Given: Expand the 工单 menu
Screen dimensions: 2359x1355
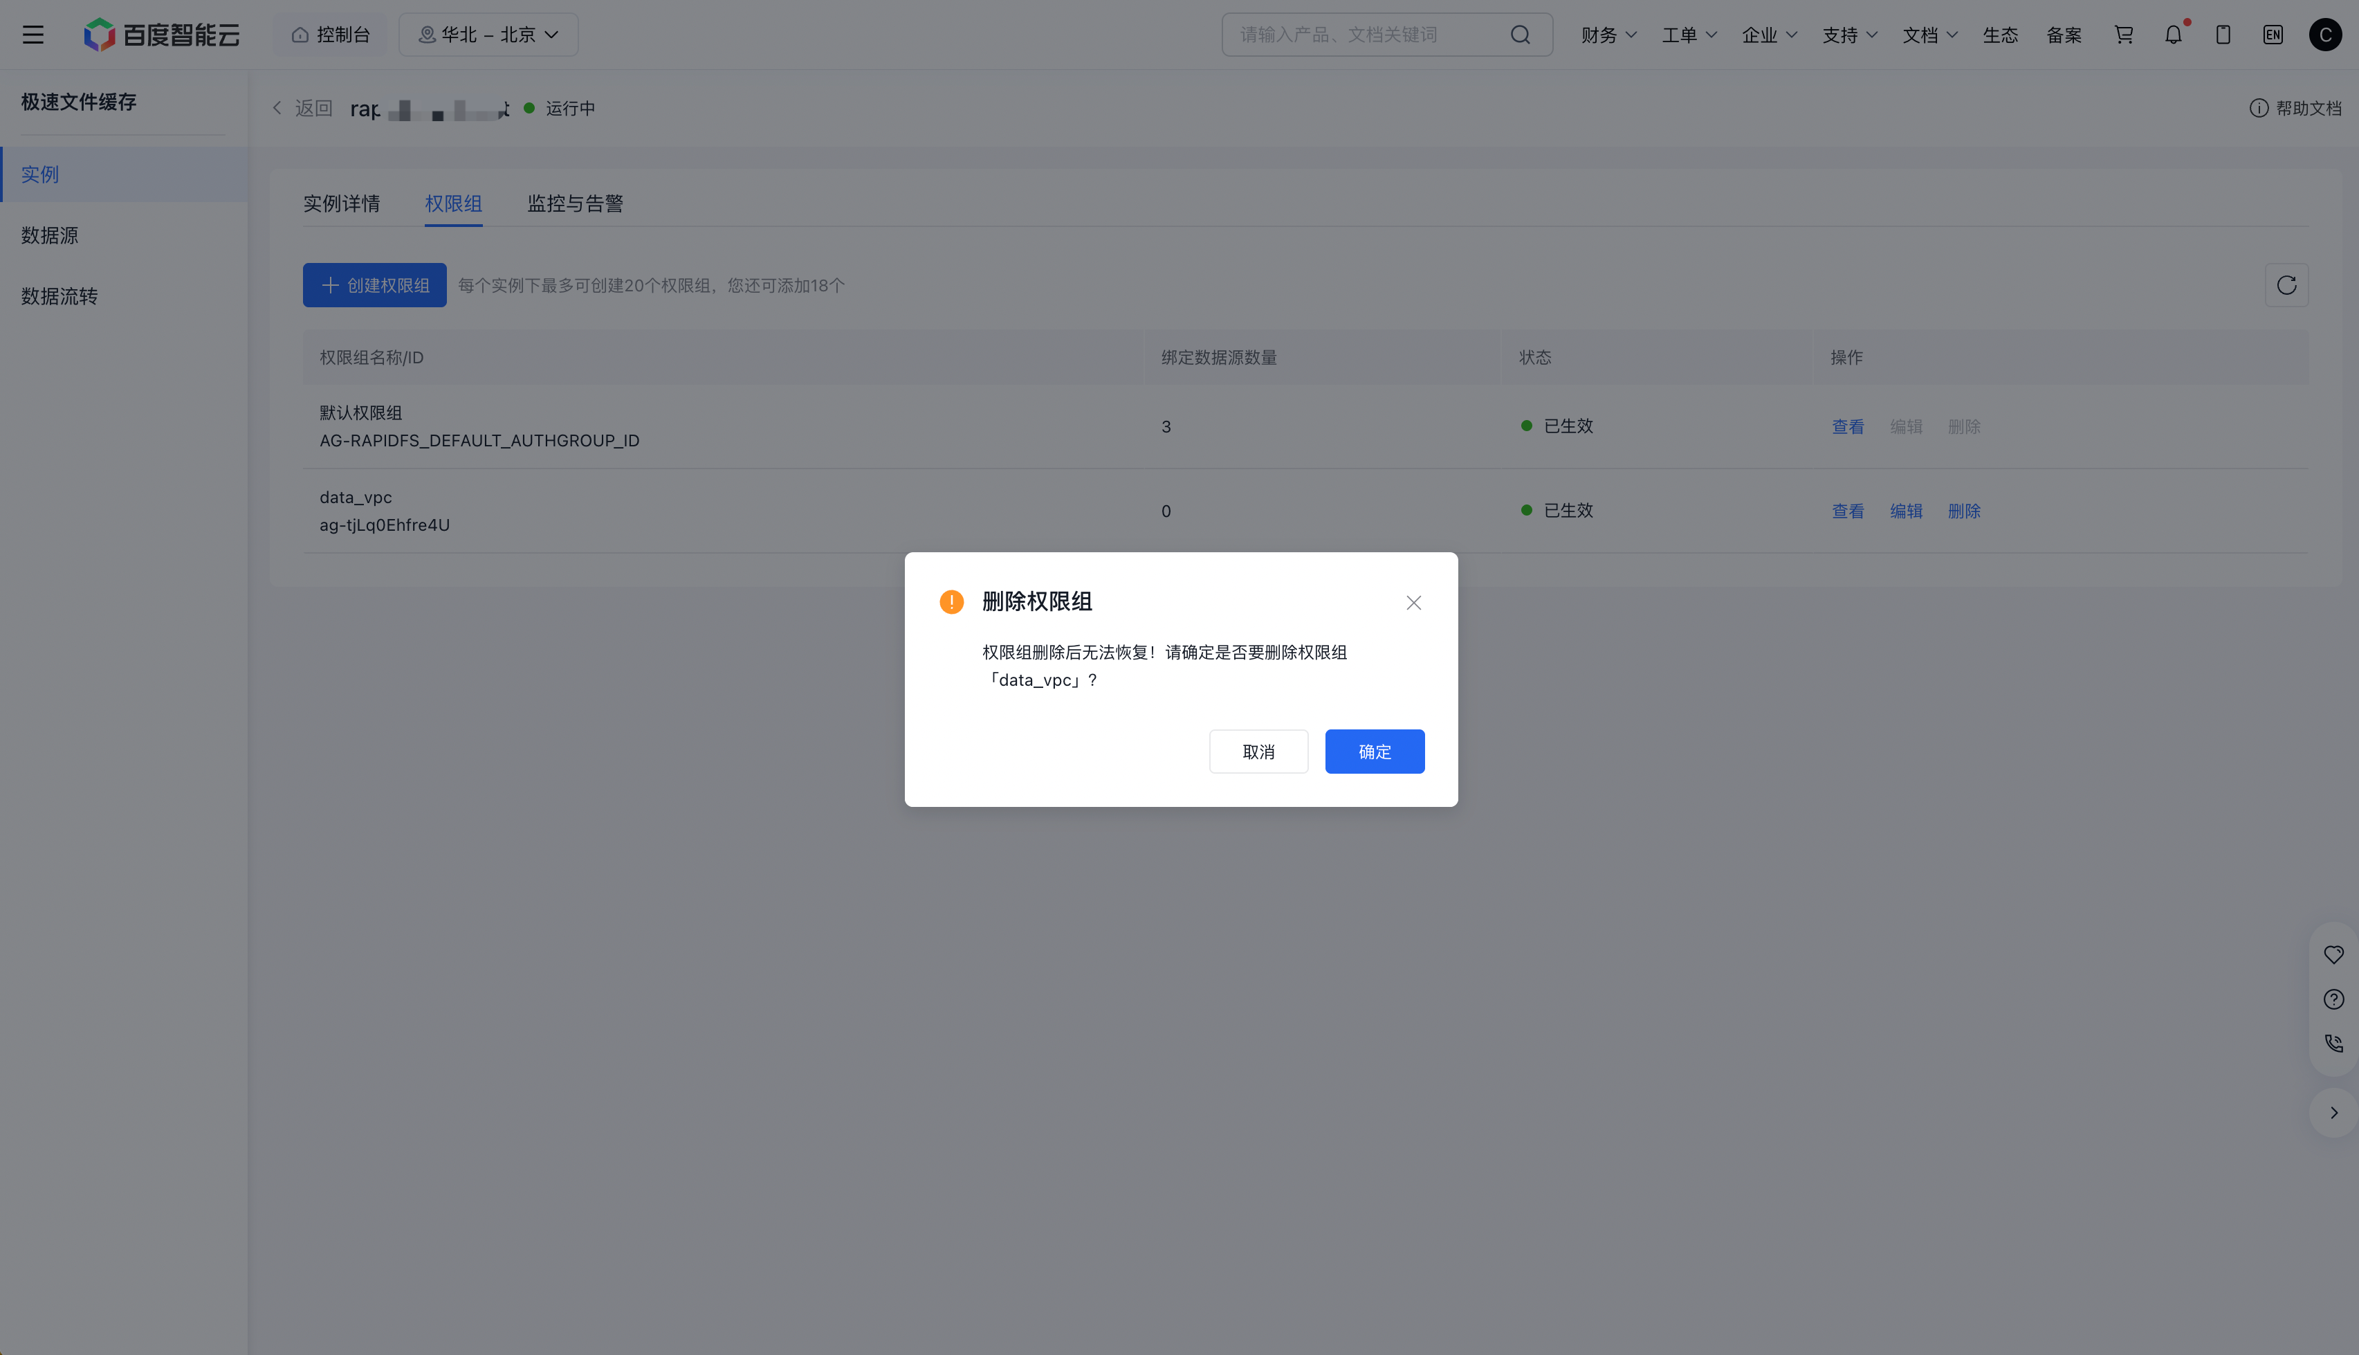Looking at the screenshot, I should [x=1689, y=35].
